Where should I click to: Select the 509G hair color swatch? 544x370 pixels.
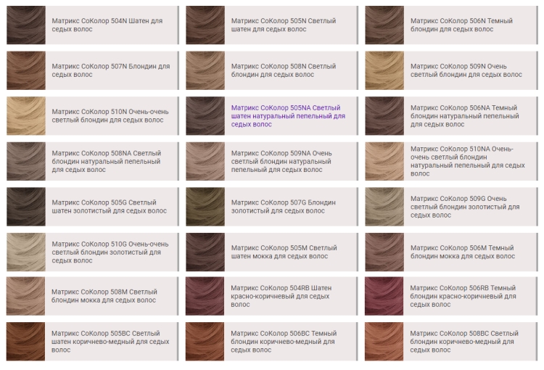pos(384,207)
